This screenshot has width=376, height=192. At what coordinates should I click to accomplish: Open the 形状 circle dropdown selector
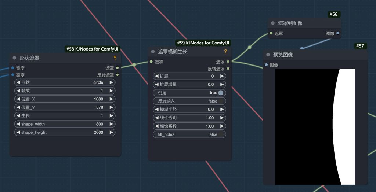65,82
